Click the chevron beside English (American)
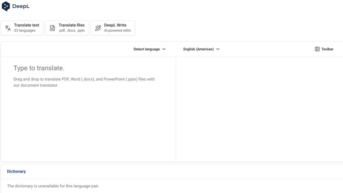Screen dimensions: 343x193 [218, 49]
